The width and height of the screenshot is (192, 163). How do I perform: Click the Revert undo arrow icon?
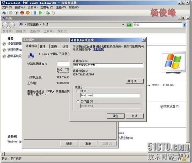point(53,13)
